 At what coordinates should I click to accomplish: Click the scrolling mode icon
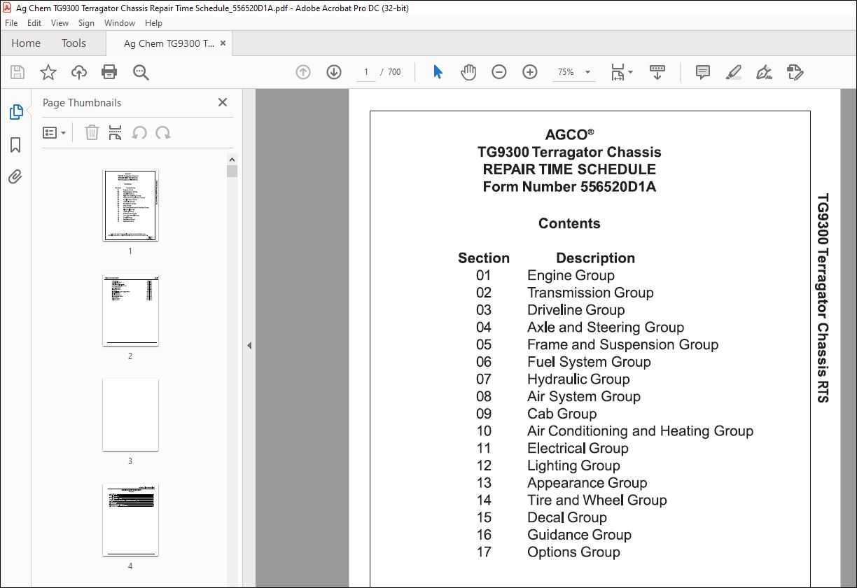point(657,72)
